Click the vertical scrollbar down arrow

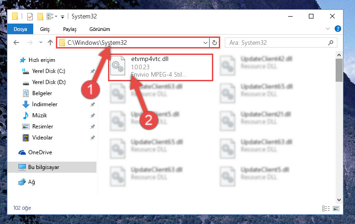339,200
